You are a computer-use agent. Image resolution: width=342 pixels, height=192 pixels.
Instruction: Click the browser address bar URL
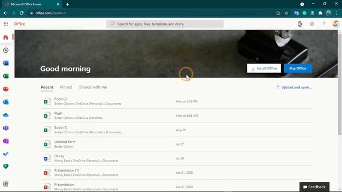point(51,13)
